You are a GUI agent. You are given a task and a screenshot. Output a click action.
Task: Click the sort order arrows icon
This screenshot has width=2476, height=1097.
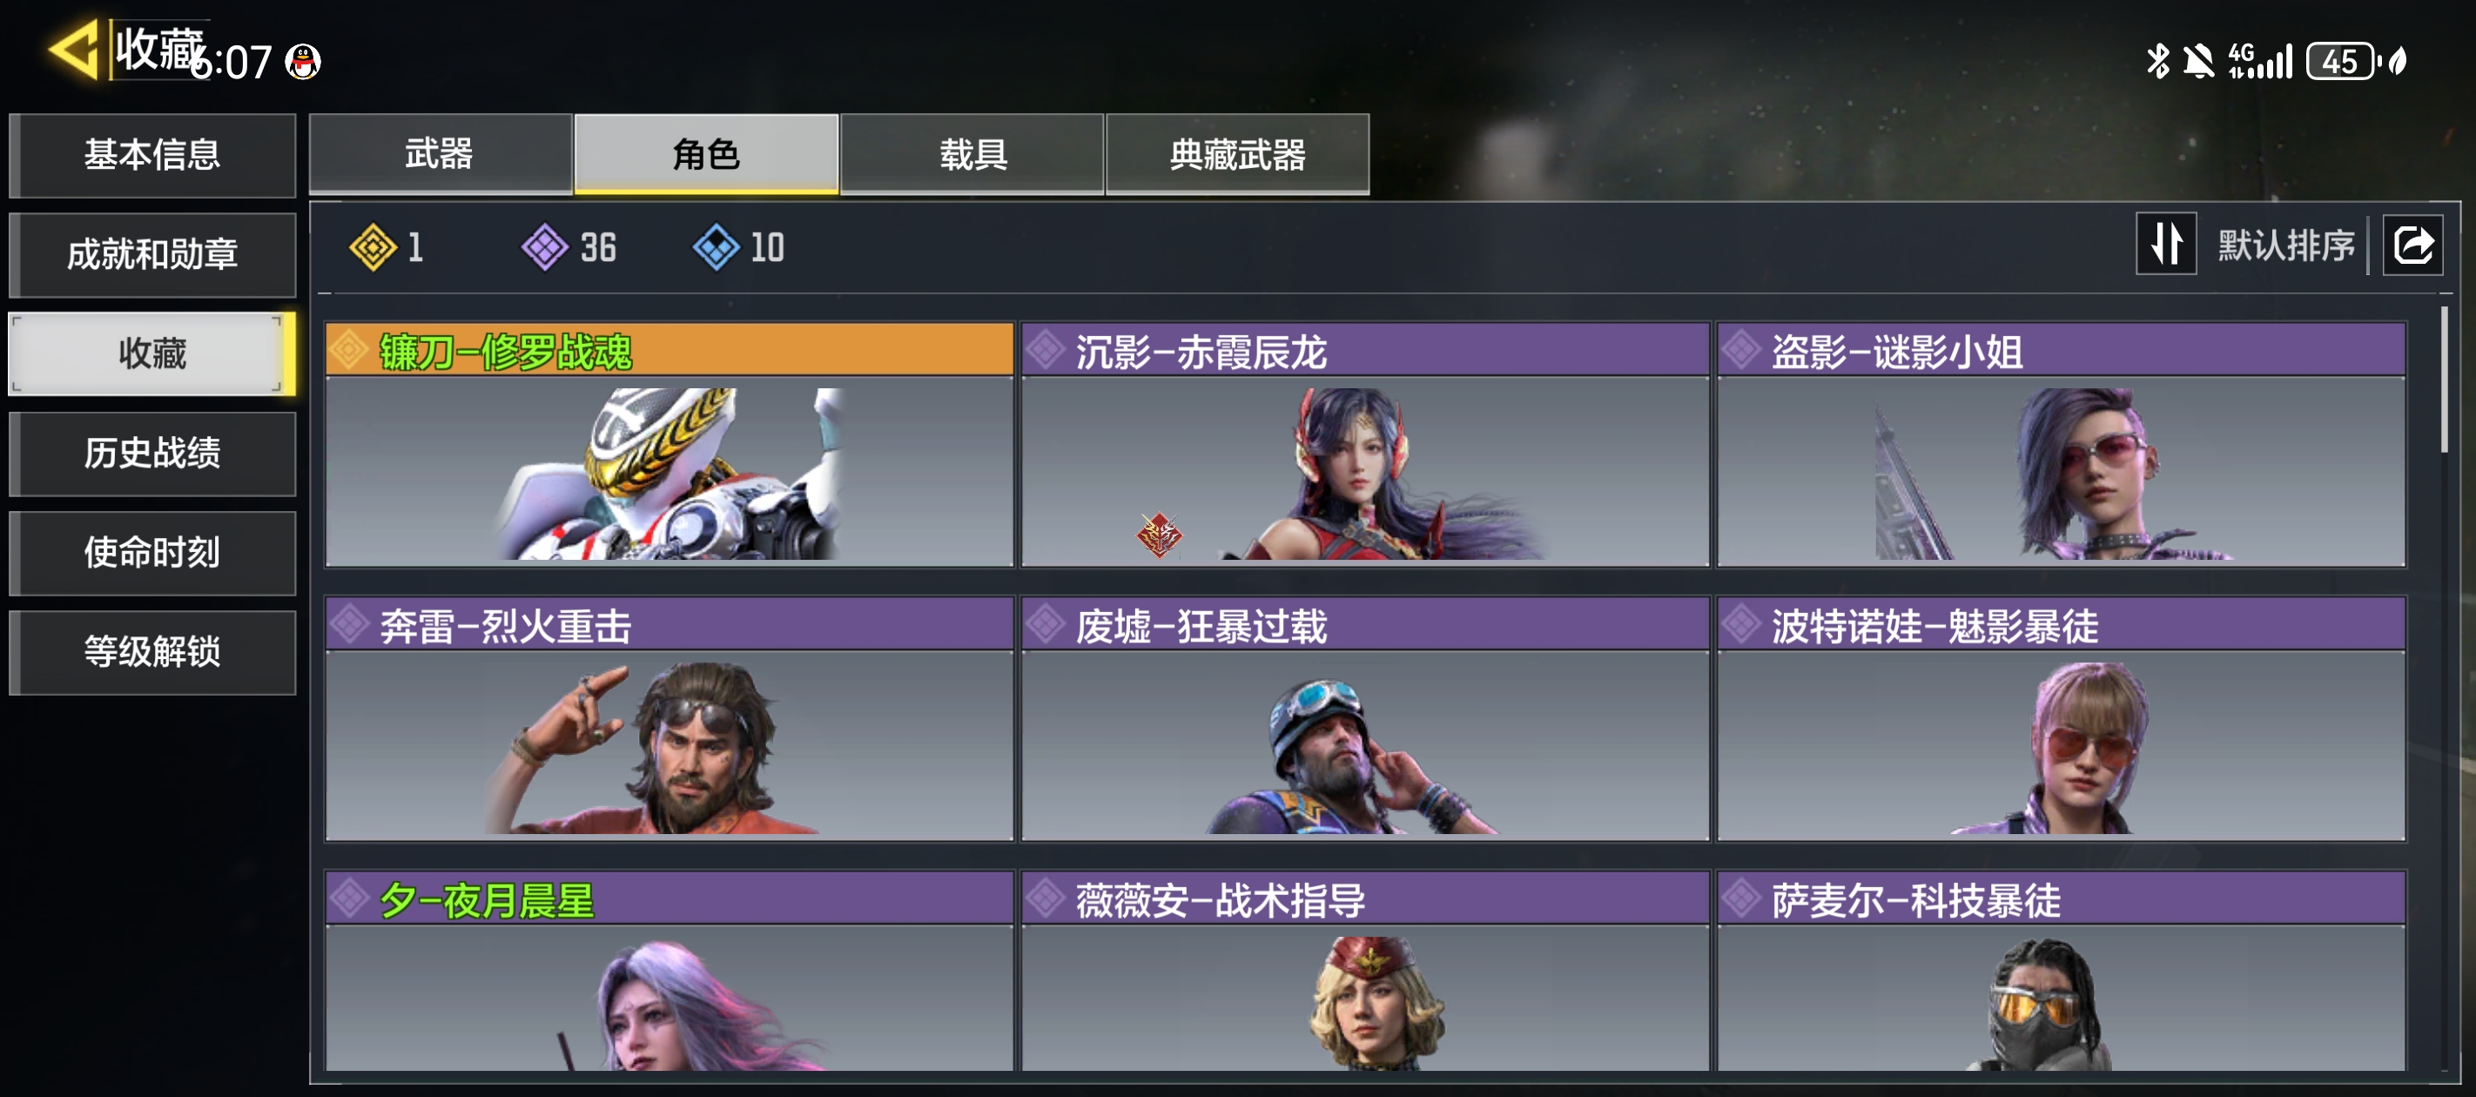[2165, 244]
